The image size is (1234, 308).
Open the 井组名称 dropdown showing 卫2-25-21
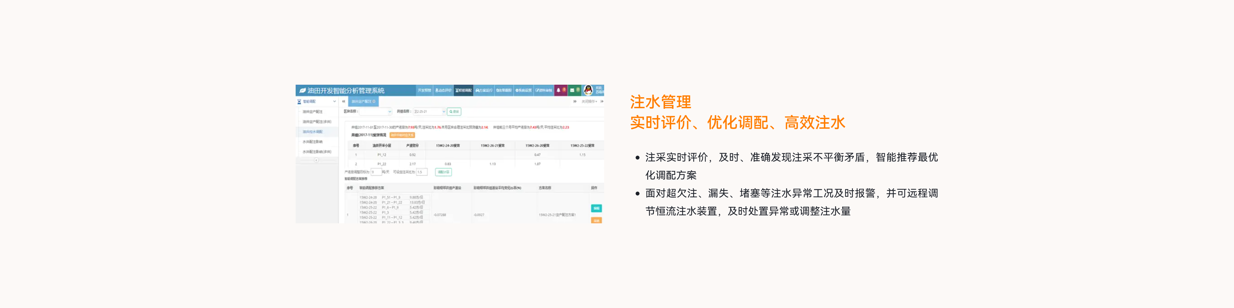(430, 111)
